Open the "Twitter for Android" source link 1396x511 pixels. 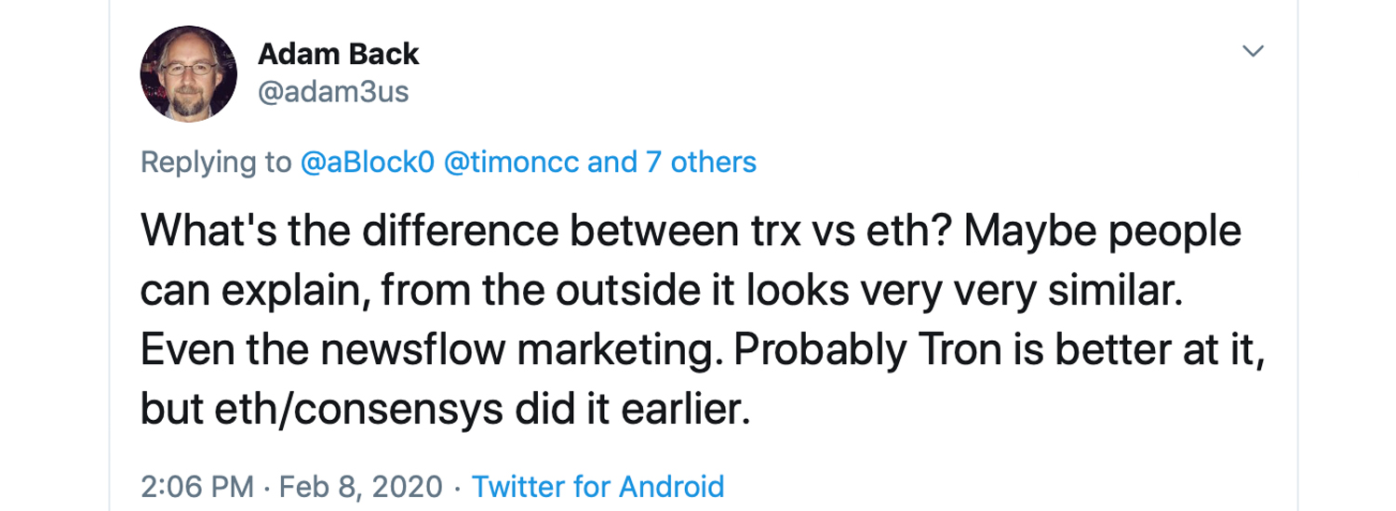coord(597,486)
